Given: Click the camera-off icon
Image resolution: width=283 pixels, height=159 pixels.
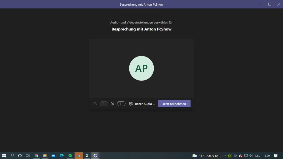Looking at the screenshot, I should point(95,104).
